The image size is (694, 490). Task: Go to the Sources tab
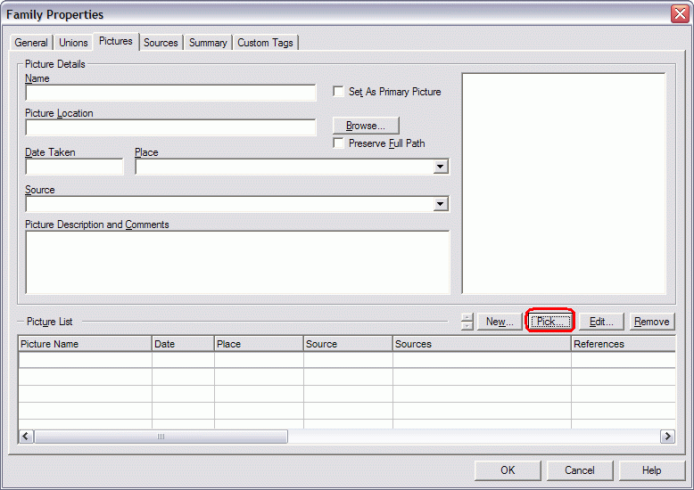pyautogui.click(x=161, y=43)
